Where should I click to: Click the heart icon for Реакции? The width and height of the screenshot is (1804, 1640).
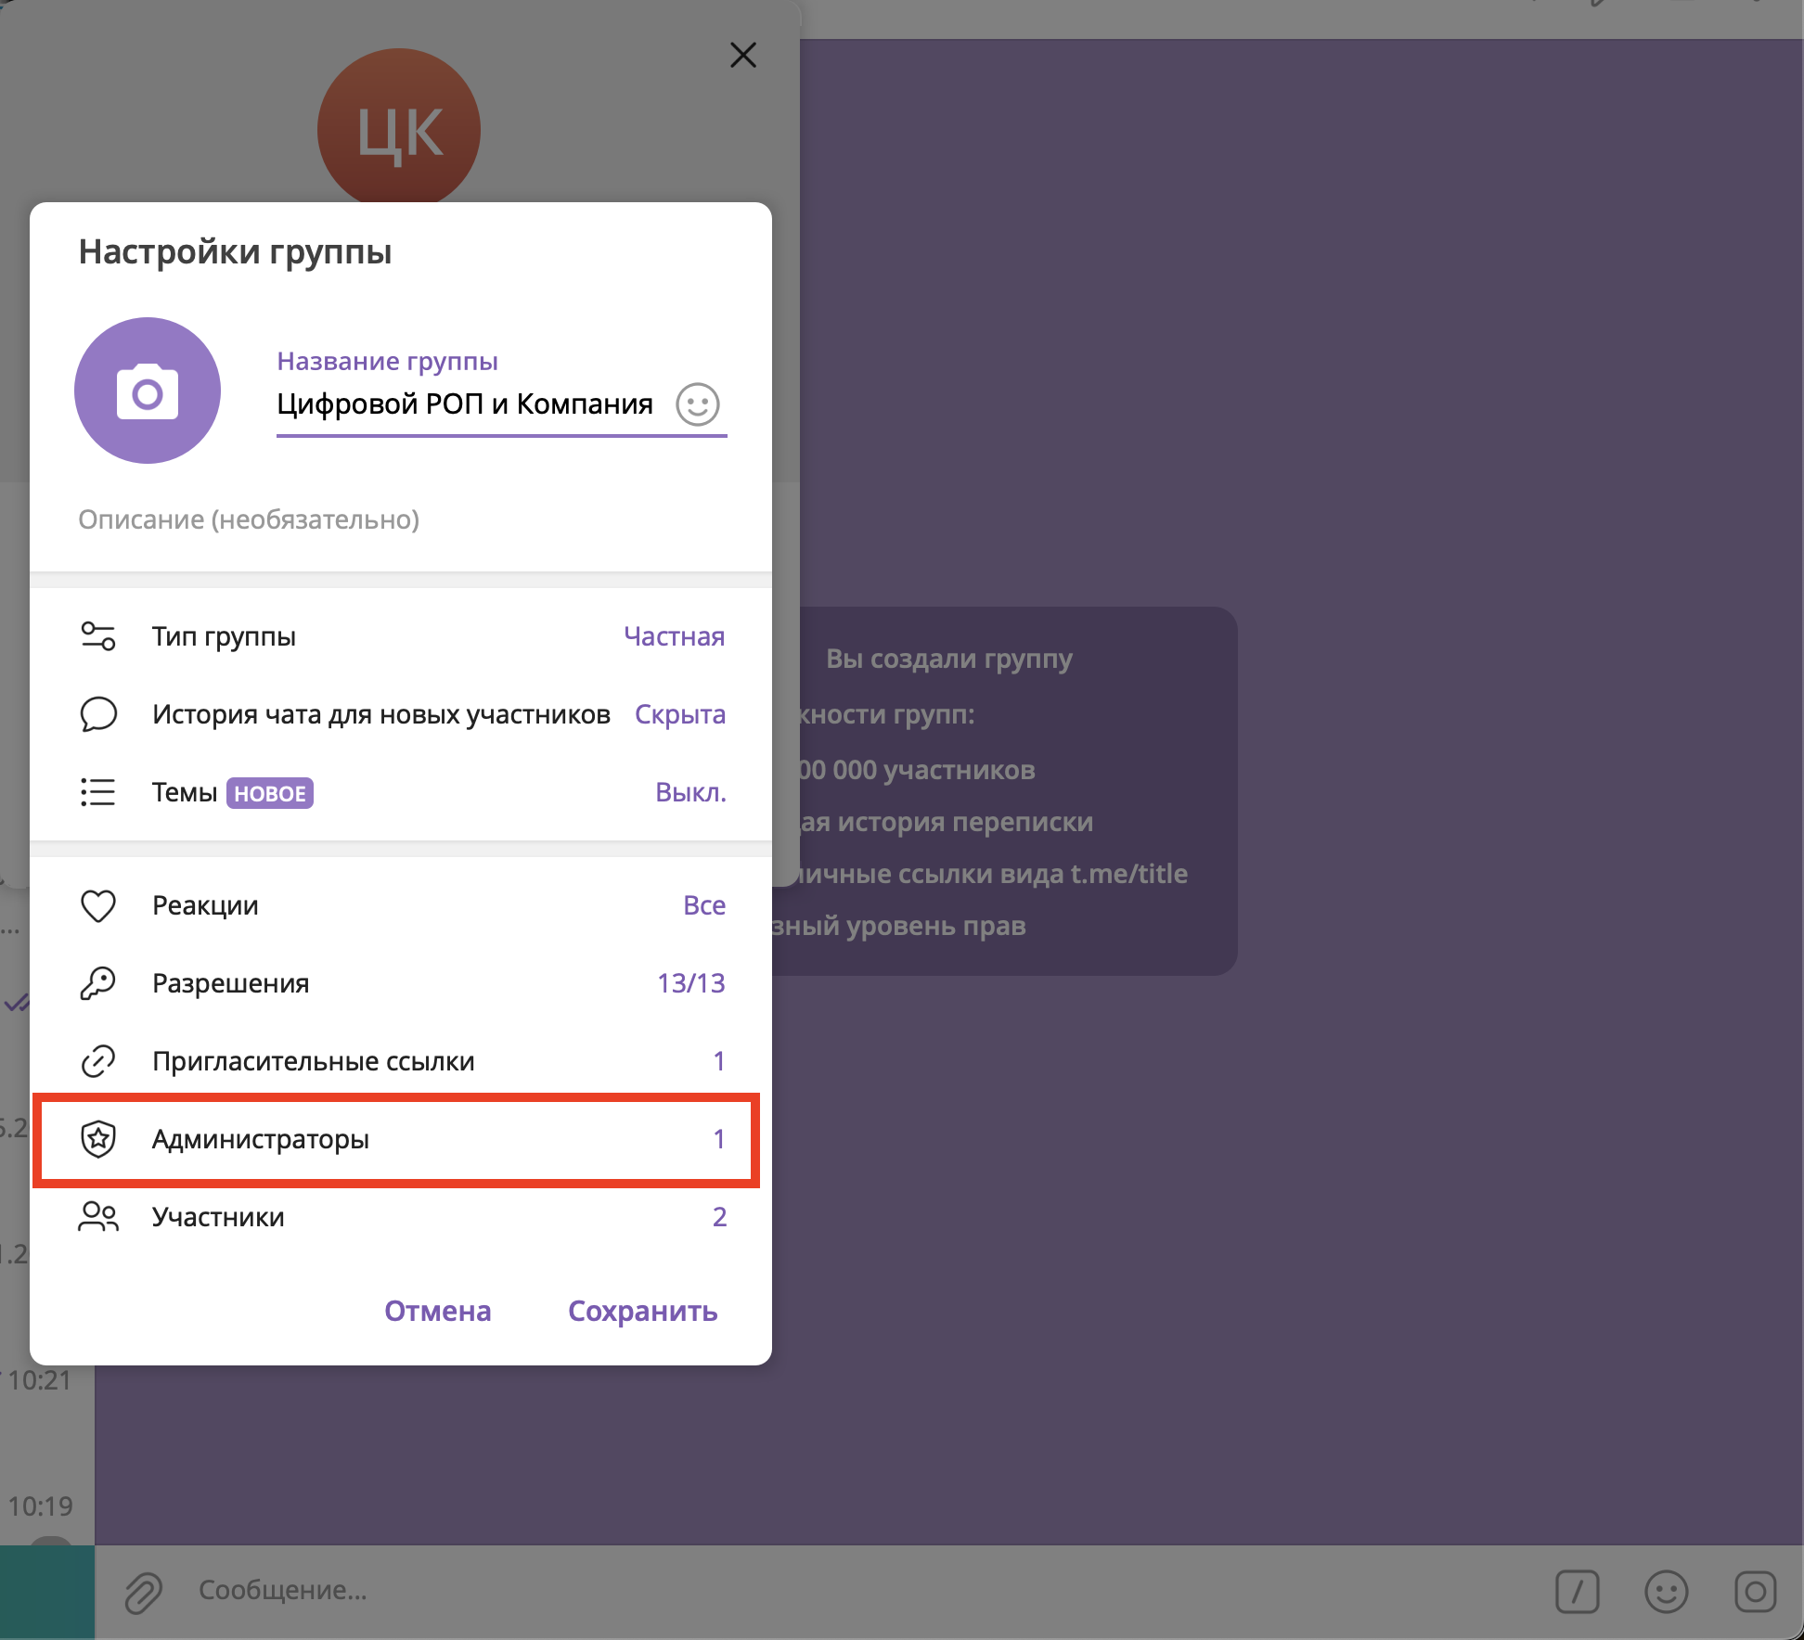click(x=98, y=905)
